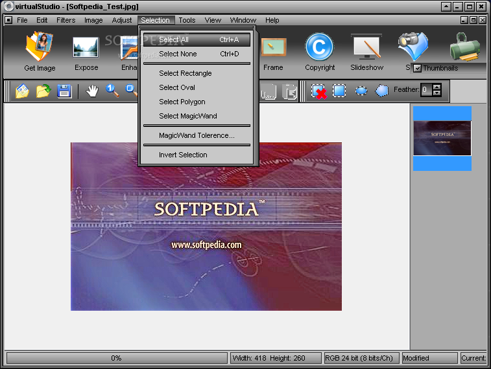This screenshot has height=369, width=491.
Task: Open the Adjust menu
Action: pos(122,20)
